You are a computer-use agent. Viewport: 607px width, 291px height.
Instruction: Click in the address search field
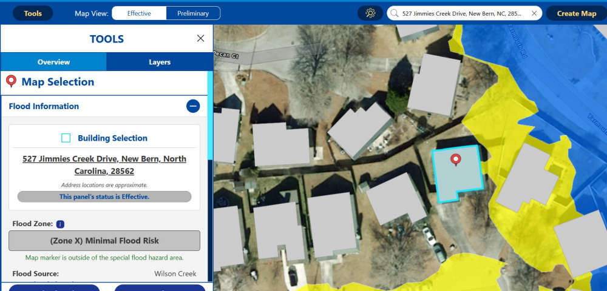(x=461, y=13)
